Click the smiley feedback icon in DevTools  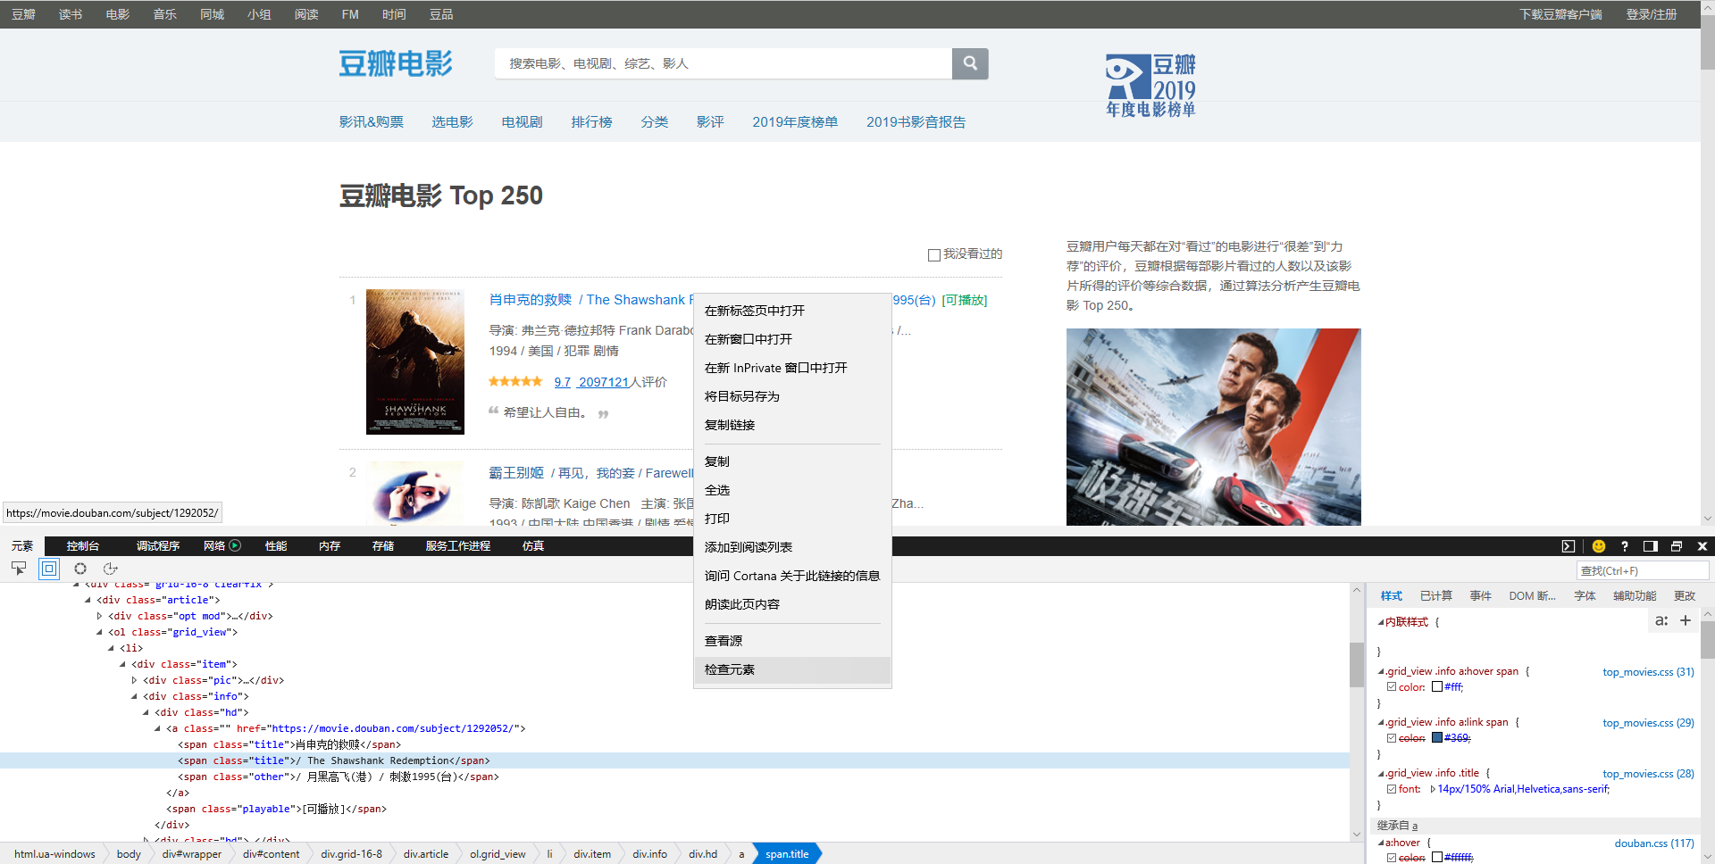coord(1599,546)
